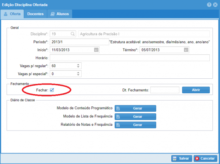Focus the Horário input field
The height and width of the screenshot is (164, 220).
click(130, 58)
